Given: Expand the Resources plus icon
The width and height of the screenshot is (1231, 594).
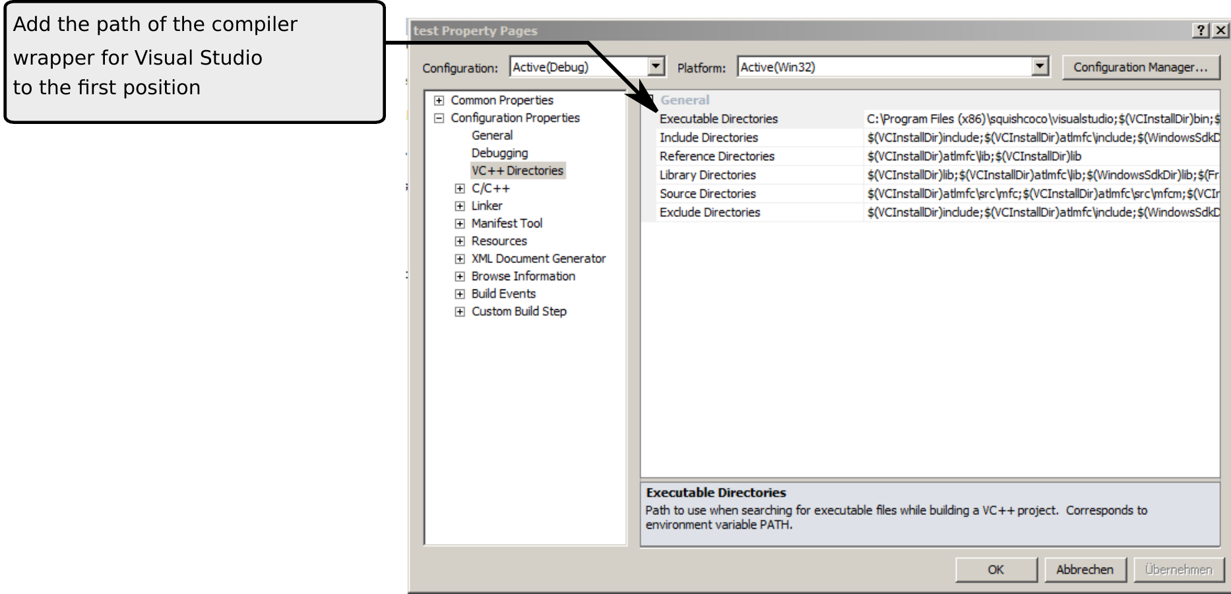Looking at the screenshot, I should point(460,241).
